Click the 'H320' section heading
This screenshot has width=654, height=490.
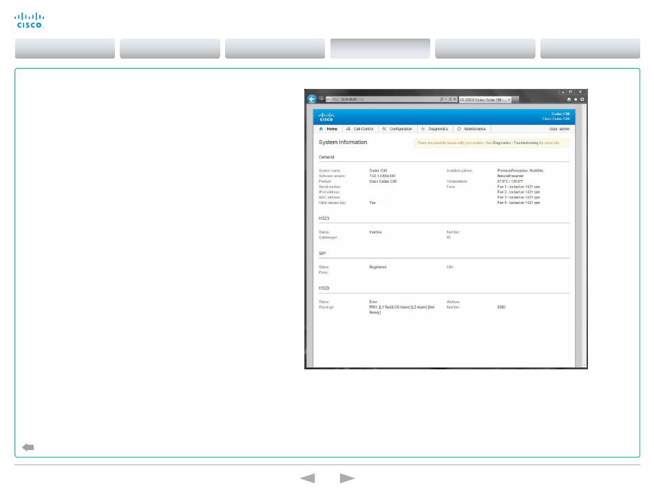(324, 288)
